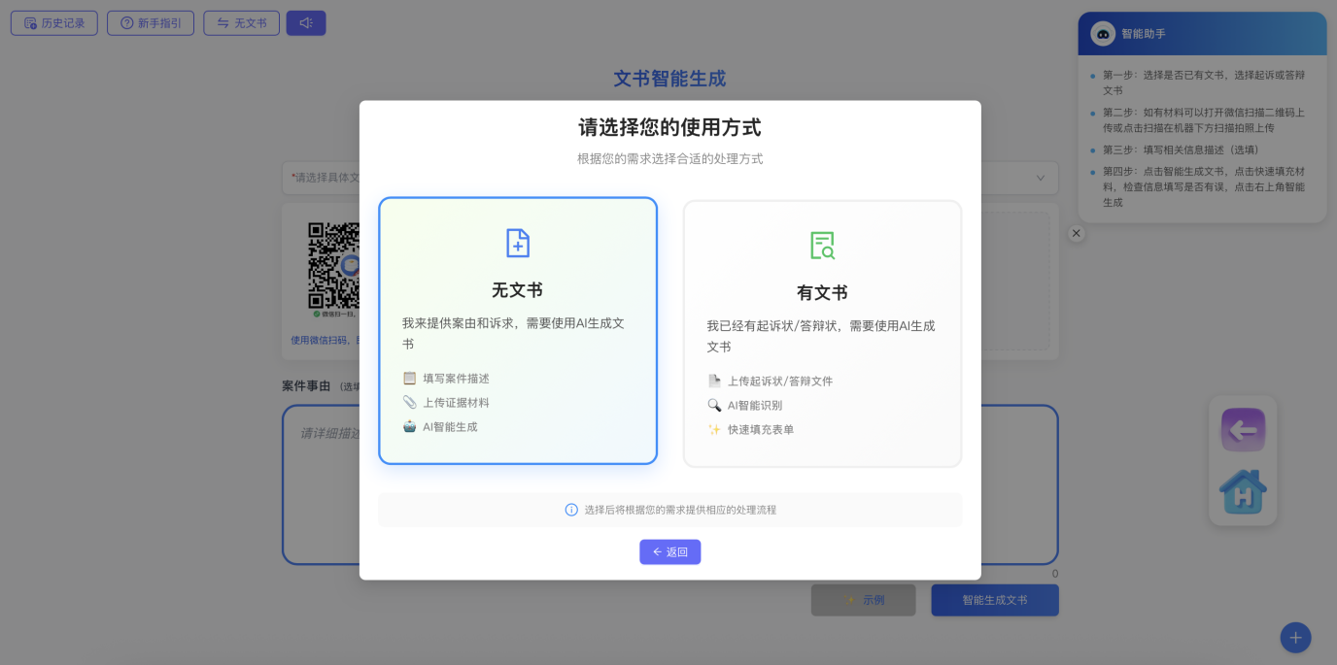Image resolution: width=1337 pixels, height=665 pixels.
Task: Click the home icon in the floating sidebar
Action: point(1242,491)
